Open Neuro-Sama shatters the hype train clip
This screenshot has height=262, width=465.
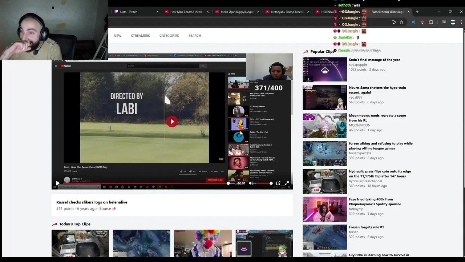(x=377, y=90)
